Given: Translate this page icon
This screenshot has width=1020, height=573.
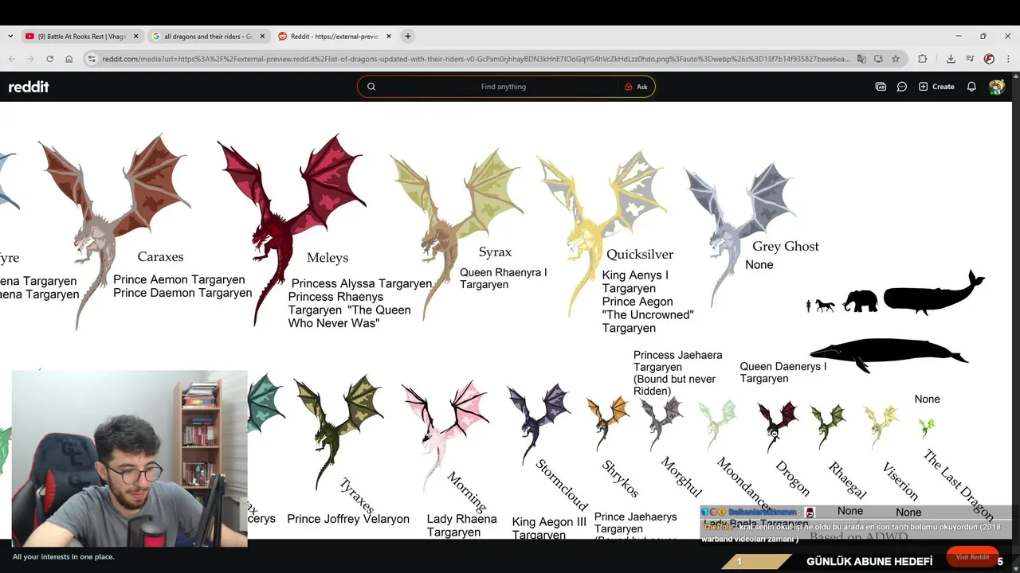Looking at the screenshot, I should [861, 59].
